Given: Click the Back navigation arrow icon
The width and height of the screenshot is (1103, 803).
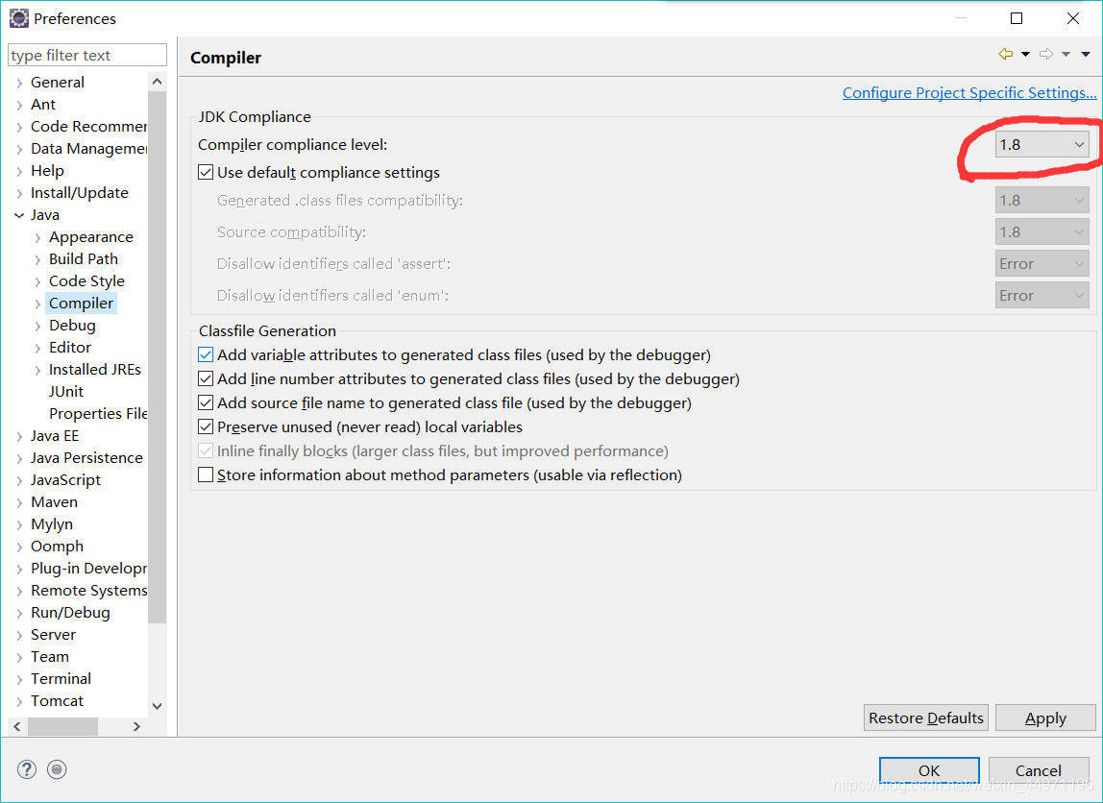Looking at the screenshot, I should (1006, 54).
